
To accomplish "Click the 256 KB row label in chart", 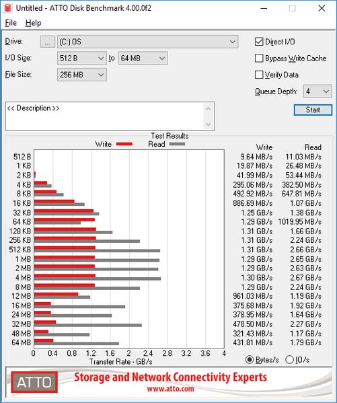I will click(x=20, y=240).
